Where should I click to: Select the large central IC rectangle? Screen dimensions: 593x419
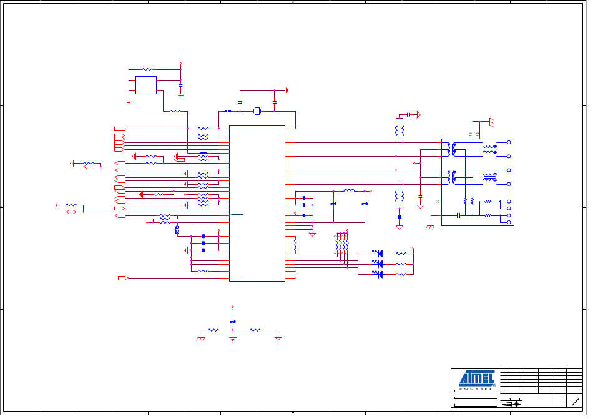pyautogui.click(x=257, y=203)
